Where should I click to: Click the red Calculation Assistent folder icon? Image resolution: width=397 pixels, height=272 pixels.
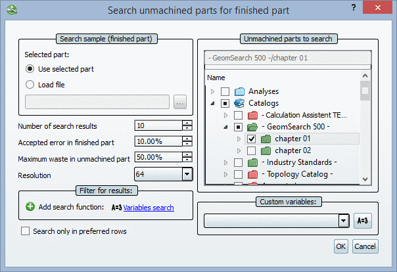(x=252, y=115)
